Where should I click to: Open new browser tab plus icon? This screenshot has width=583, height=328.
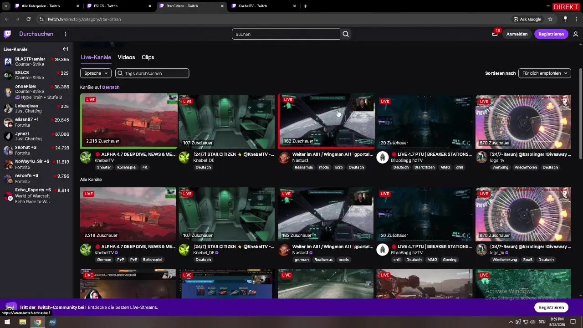pos(305,6)
